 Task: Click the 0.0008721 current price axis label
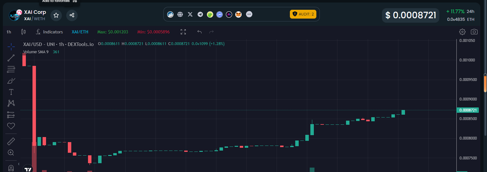(468, 110)
